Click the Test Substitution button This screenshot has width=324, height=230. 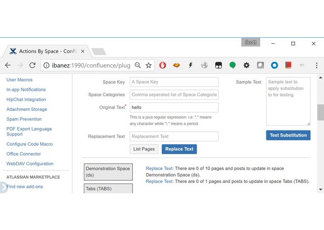pyautogui.click(x=288, y=135)
